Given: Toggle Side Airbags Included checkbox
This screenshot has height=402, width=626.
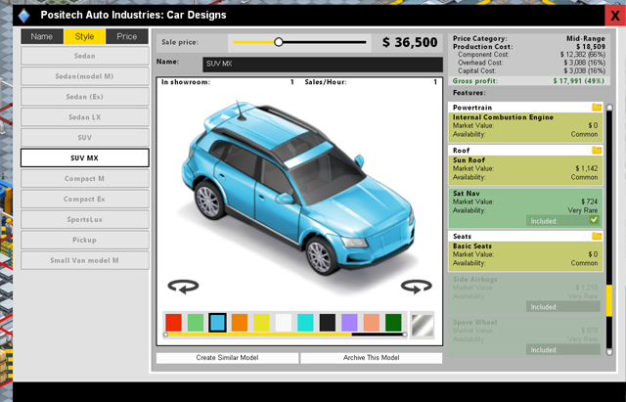Looking at the screenshot, I should [x=563, y=306].
